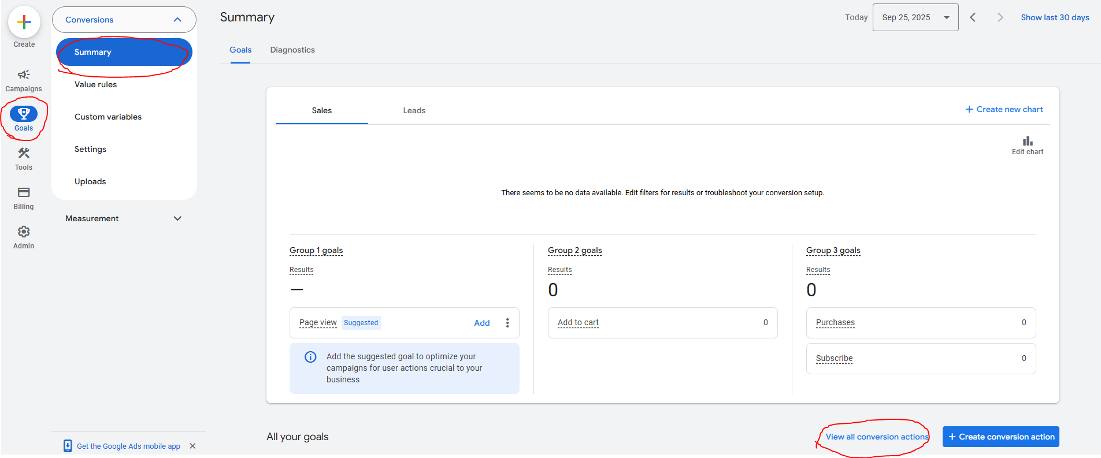Open the Sep 25, 2025 date dropdown
The width and height of the screenshot is (1101, 458).
tap(915, 17)
